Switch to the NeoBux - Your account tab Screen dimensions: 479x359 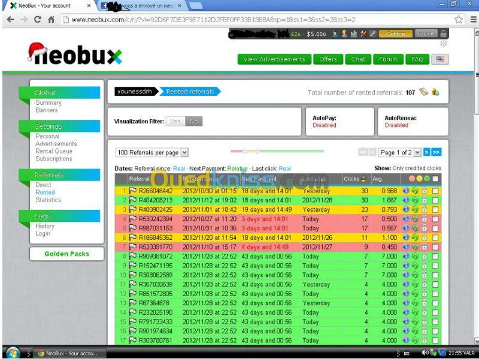(49, 5)
